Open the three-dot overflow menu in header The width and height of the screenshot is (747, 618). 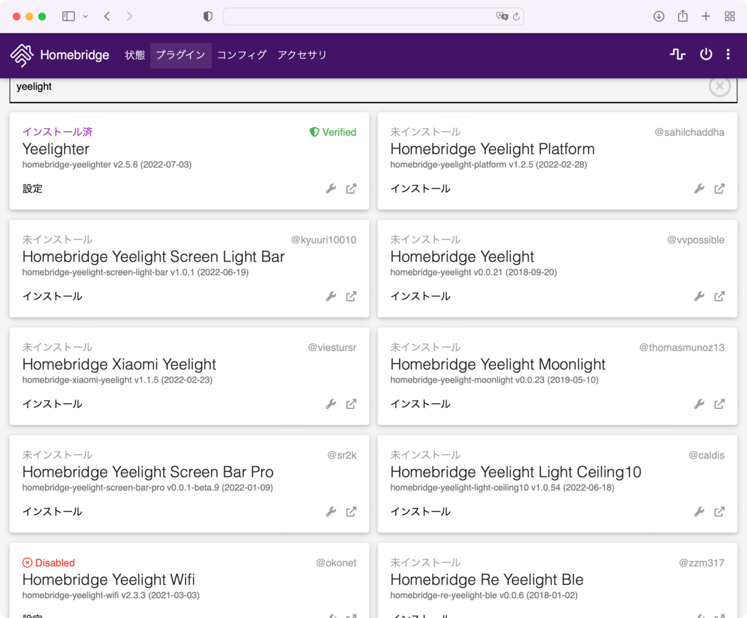[728, 55]
